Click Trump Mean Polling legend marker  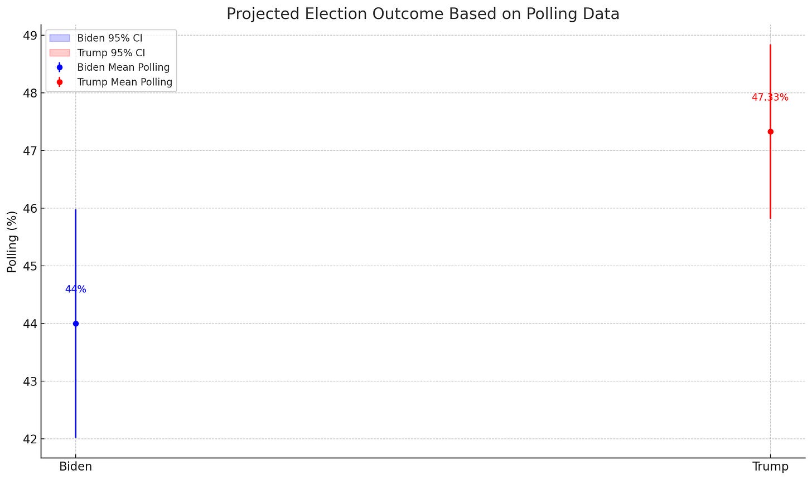60,82
